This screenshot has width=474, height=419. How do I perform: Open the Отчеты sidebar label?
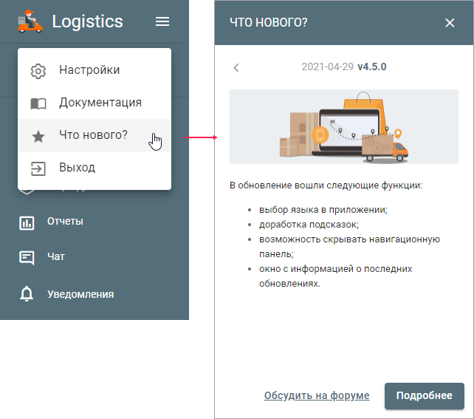tap(65, 221)
